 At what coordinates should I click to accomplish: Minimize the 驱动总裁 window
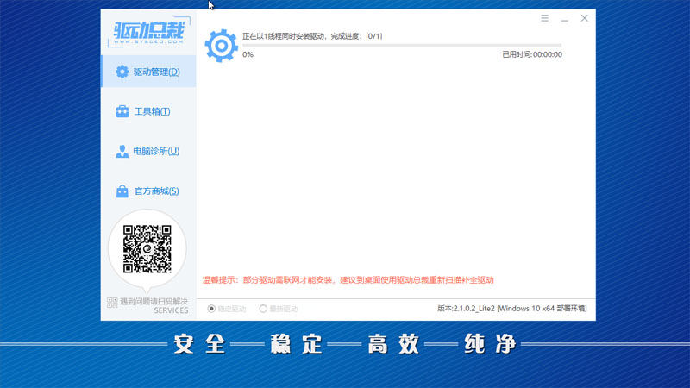pyautogui.click(x=565, y=18)
